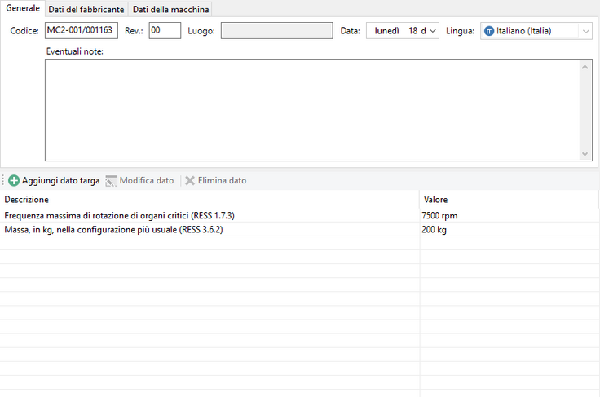Select the Generale tab
The image size is (600, 397).
tap(22, 8)
